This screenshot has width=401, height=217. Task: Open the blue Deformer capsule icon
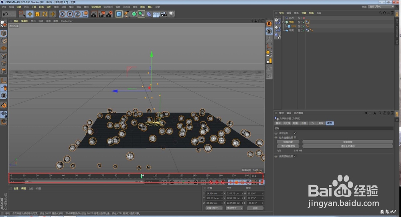(x=149, y=14)
